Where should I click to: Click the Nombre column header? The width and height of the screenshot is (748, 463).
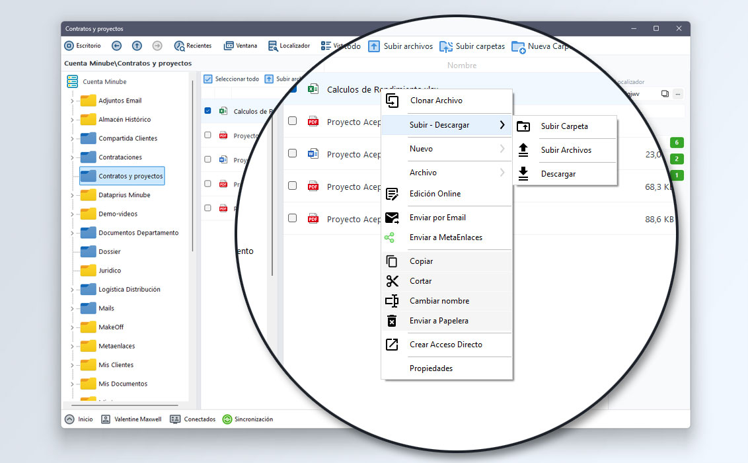coord(462,65)
